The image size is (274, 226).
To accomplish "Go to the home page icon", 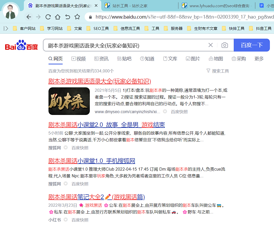I will [x=58, y=17].
